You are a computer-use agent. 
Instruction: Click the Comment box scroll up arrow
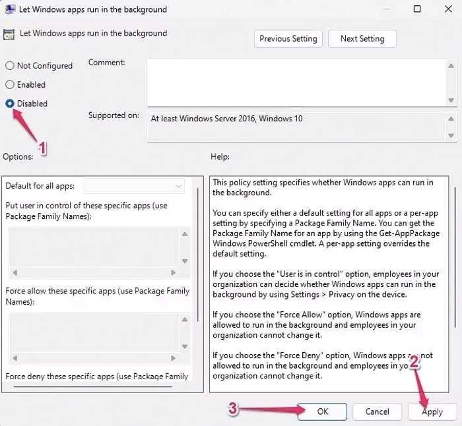coord(451,65)
